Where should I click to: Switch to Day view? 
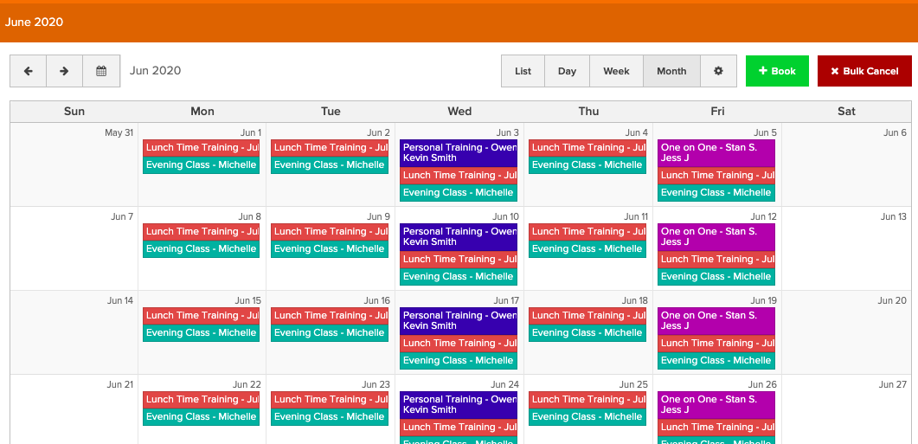567,71
